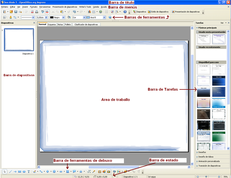Insert a chart using chart icon

click(89, 11)
